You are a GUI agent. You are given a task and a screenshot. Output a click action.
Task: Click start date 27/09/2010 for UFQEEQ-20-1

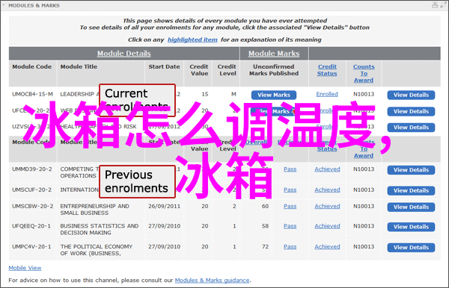165,226
